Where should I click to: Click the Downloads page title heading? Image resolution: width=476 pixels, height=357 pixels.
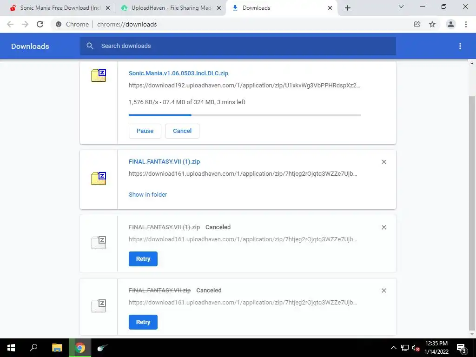click(30, 46)
